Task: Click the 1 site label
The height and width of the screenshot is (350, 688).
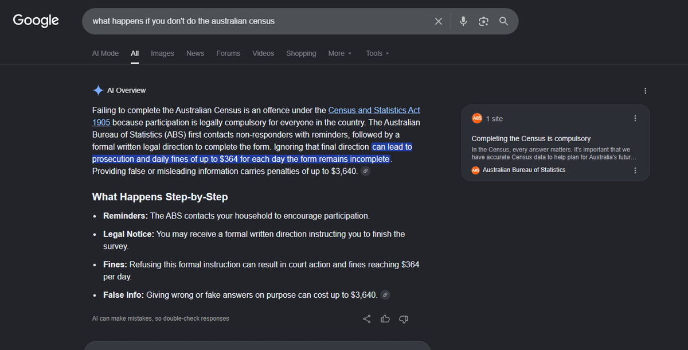Action: (x=494, y=119)
